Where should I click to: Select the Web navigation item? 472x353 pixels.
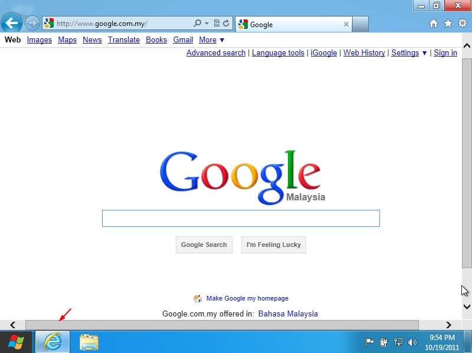pos(12,39)
